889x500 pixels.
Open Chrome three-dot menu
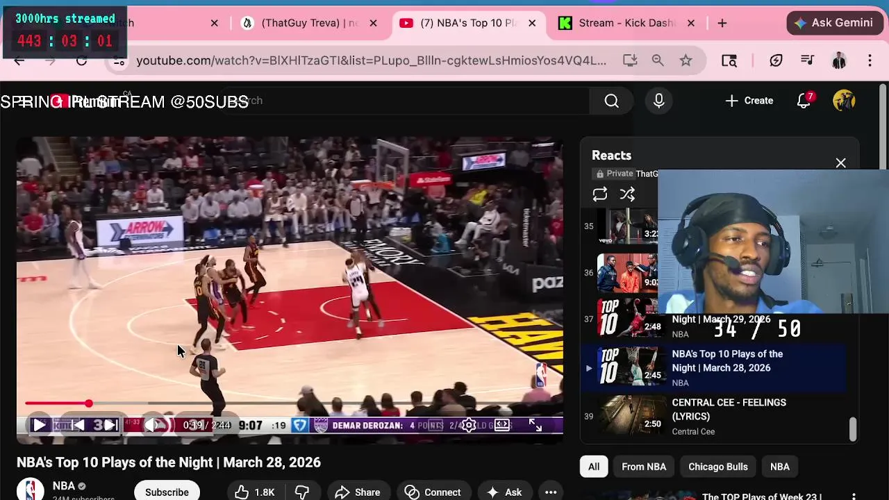[870, 61]
